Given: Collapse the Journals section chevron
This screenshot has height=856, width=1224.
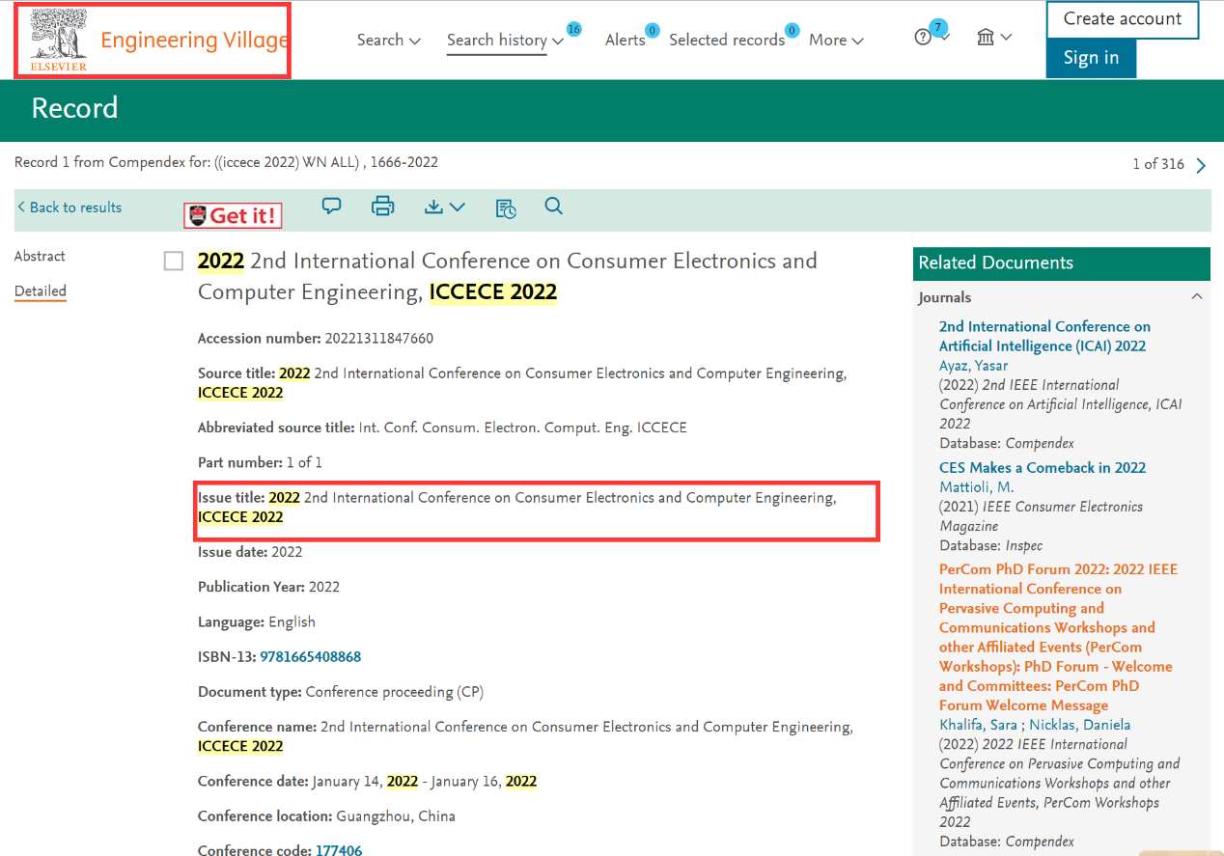Looking at the screenshot, I should (1197, 297).
